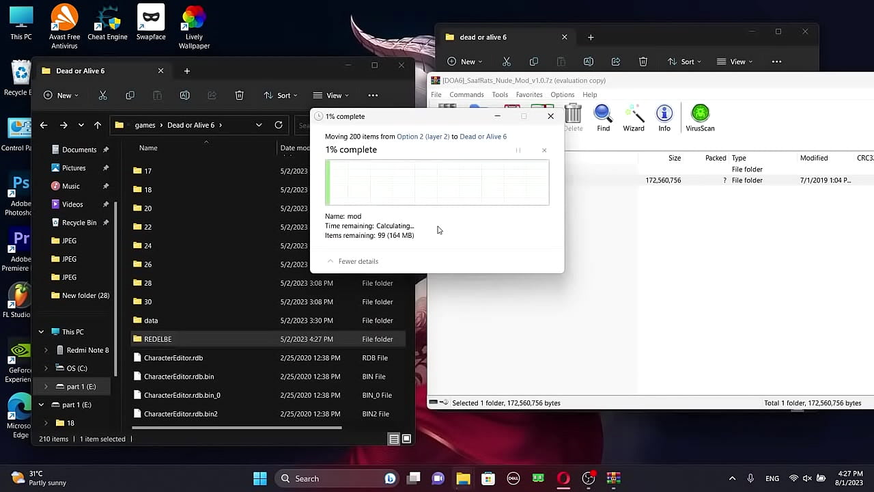Select the REDELBE folder in file list
Image resolution: width=874 pixels, height=492 pixels.
point(158,339)
